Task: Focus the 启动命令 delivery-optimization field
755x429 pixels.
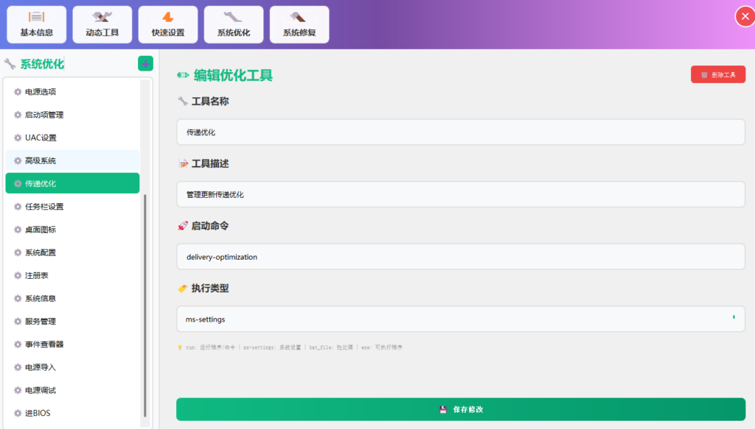Action: (x=460, y=257)
